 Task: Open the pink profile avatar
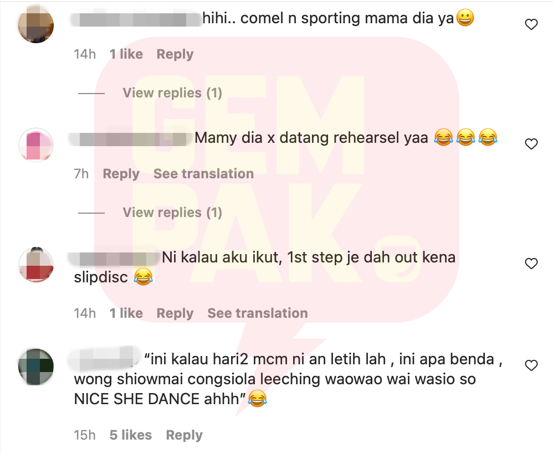(36, 145)
